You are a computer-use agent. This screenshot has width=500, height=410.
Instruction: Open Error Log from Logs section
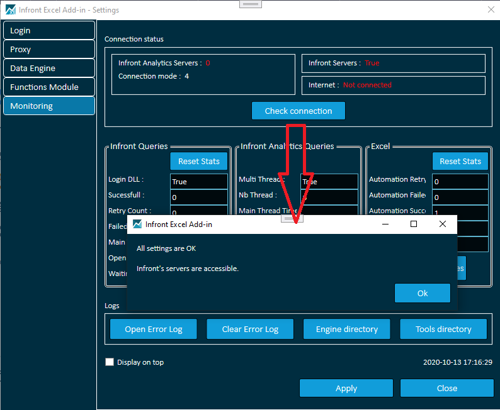(x=153, y=329)
